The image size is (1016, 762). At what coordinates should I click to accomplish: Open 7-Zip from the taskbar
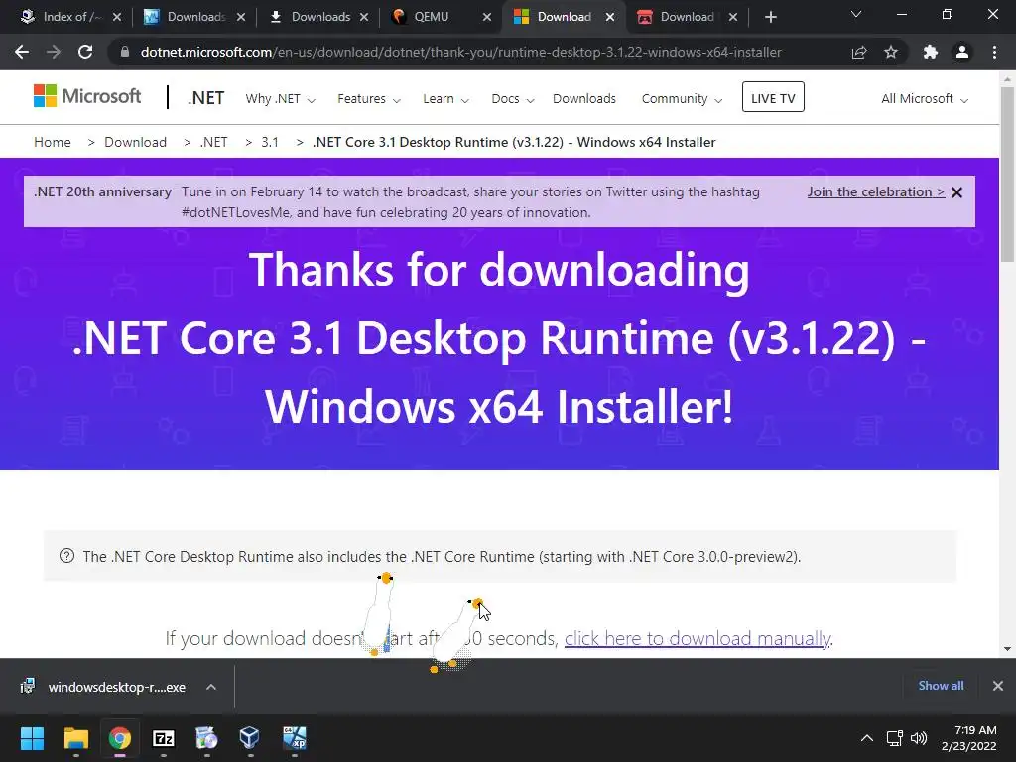click(164, 738)
